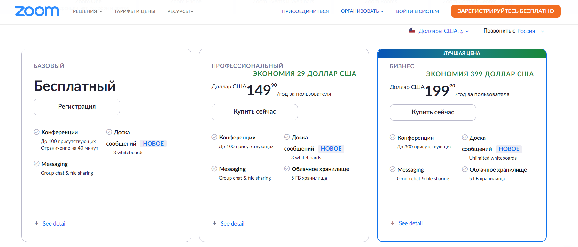Open the Россия call-from country dropdown
Image resolution: width=578 pixels, height=247 pixels.
click(531, 31)
